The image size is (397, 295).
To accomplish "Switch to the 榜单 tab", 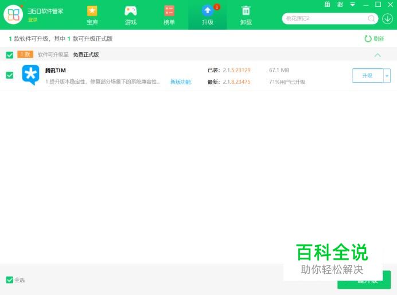I will (169, 15).
